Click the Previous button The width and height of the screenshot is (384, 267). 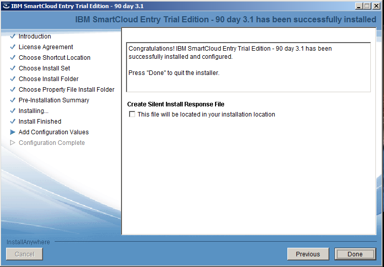point(308,254)
